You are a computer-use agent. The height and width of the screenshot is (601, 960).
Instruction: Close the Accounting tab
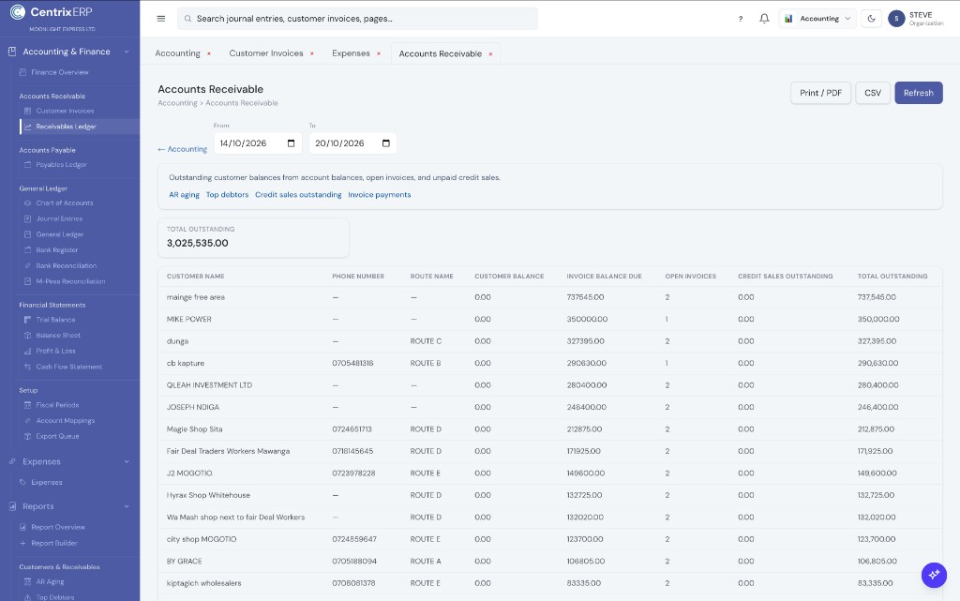(x=209, y=53)
